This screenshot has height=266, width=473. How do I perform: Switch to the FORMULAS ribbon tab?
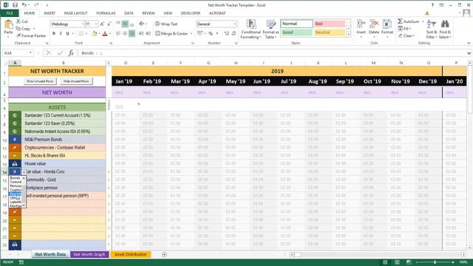click(106, 13)
